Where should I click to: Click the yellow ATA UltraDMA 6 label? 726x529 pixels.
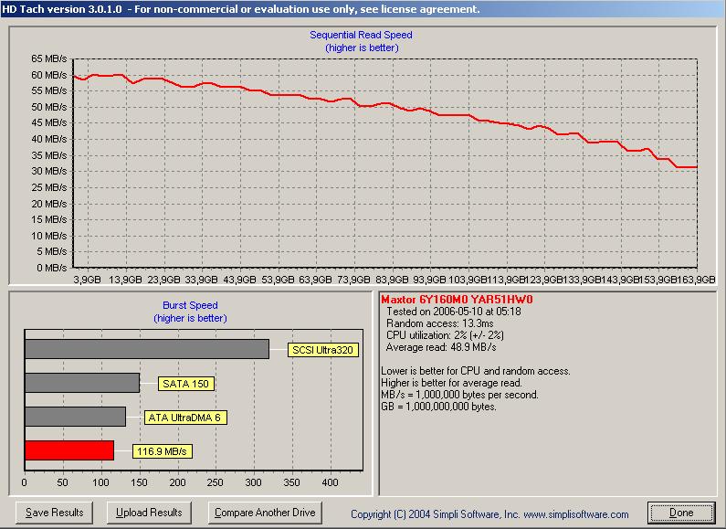[184, 418]
